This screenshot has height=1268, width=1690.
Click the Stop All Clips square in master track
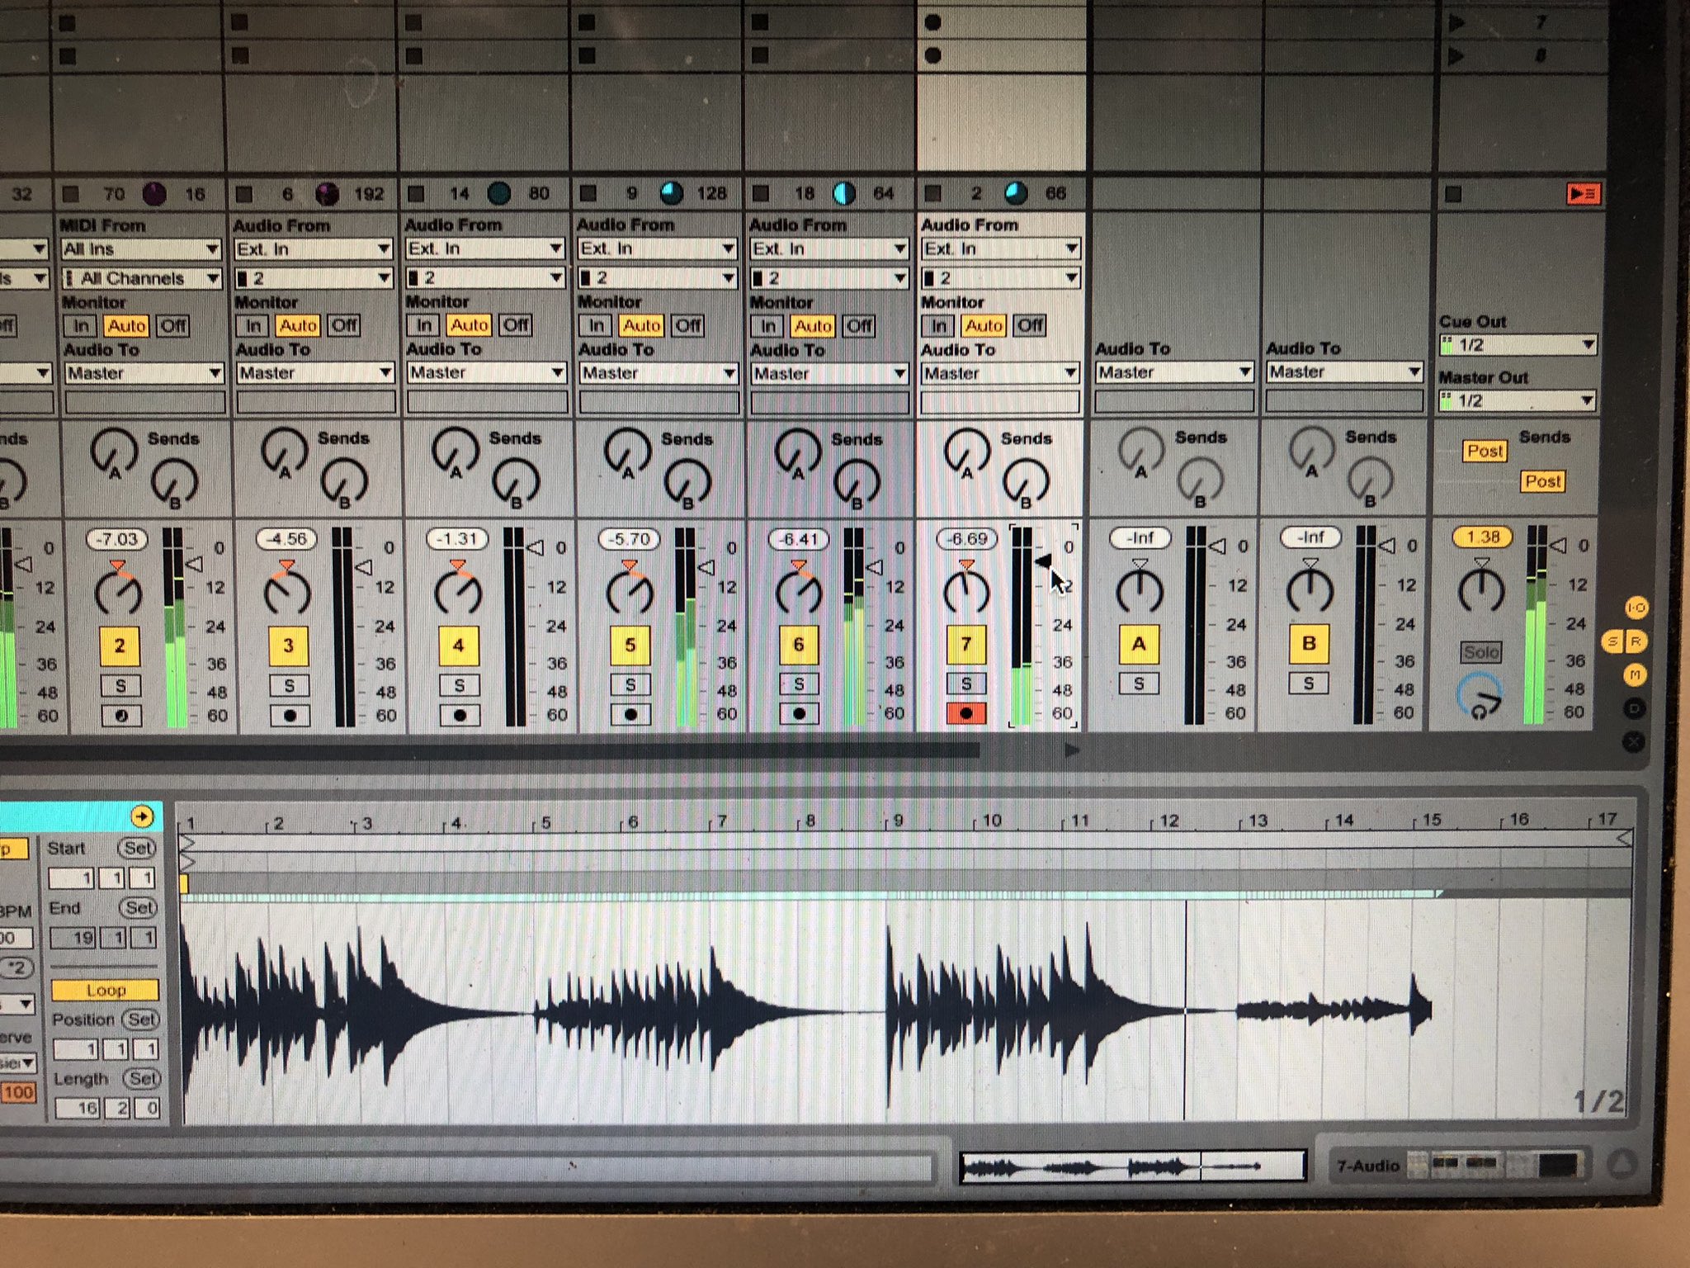pyautogui.click(x=1453, y=194)
